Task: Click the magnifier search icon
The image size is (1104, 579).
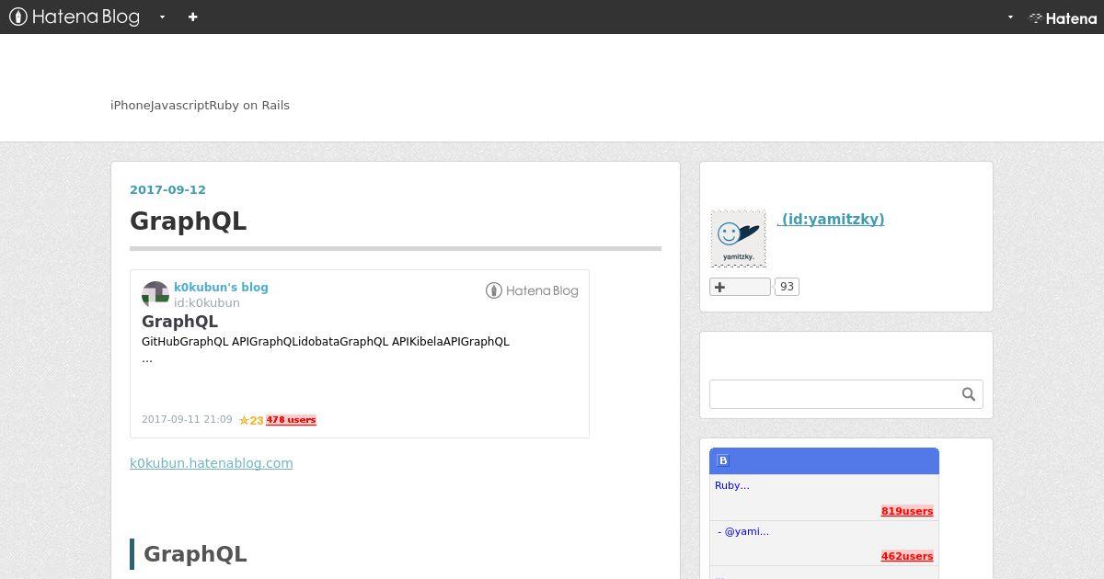Action: tap(969, 394)
